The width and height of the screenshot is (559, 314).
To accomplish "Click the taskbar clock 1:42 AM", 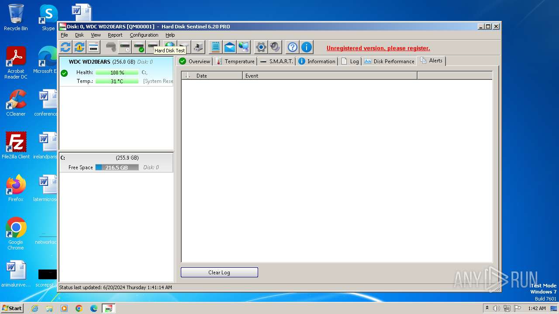I will 537,308.
